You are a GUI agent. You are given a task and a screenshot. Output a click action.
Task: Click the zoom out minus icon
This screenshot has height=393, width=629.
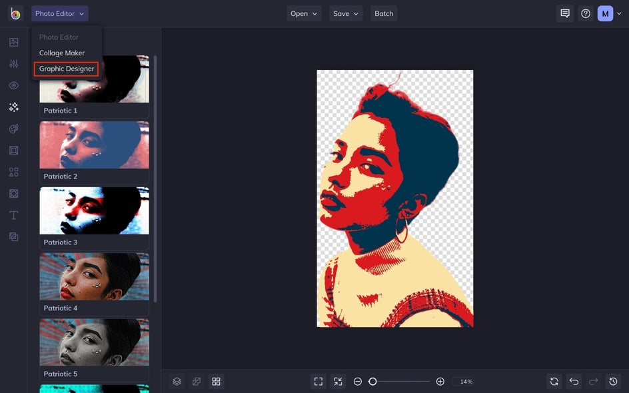(357, 382)
